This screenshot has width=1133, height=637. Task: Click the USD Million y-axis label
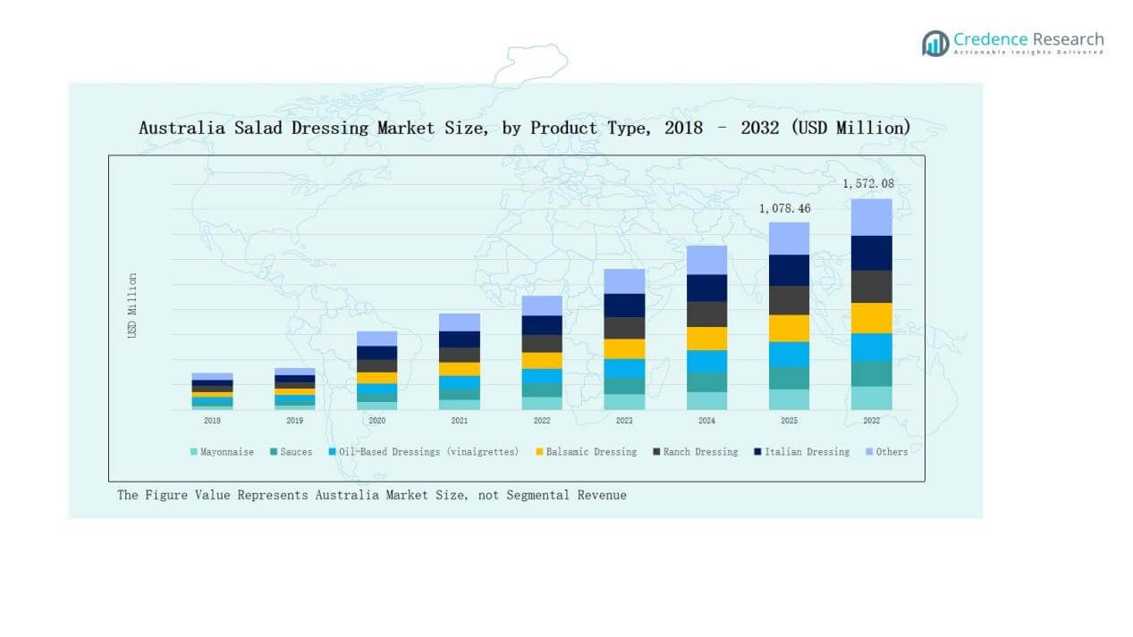pyautogui.click(x=132, y=306)
